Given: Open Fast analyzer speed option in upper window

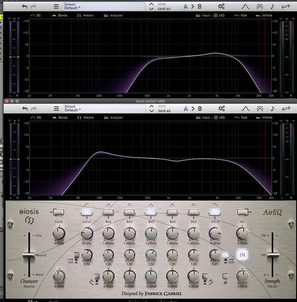Looking at the screenshot, I should [241, 15].
